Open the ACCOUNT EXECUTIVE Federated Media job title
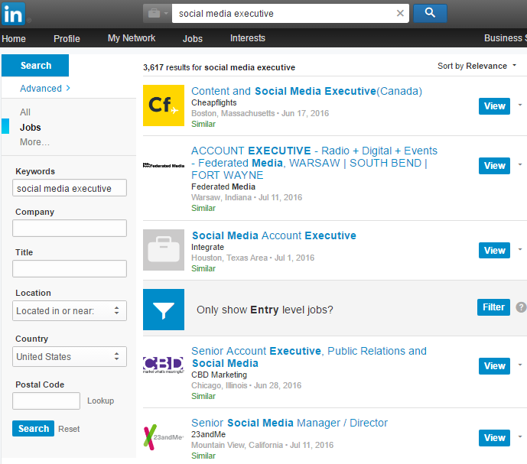The height and width of the screenshot is (464, 527). pyautogui.click(x=314, y=163)
